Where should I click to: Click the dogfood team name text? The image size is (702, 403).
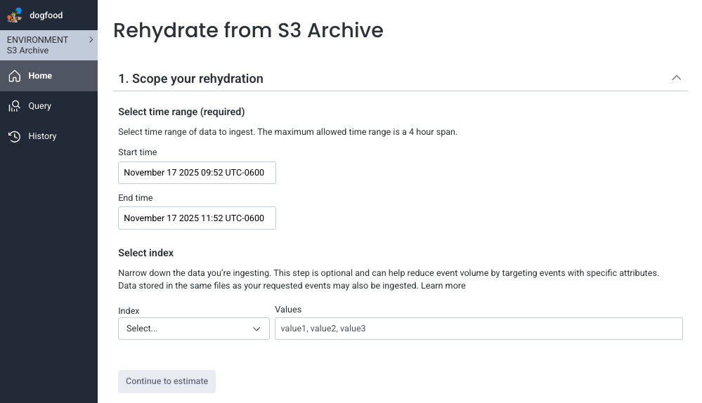click(x=46, y=15)
